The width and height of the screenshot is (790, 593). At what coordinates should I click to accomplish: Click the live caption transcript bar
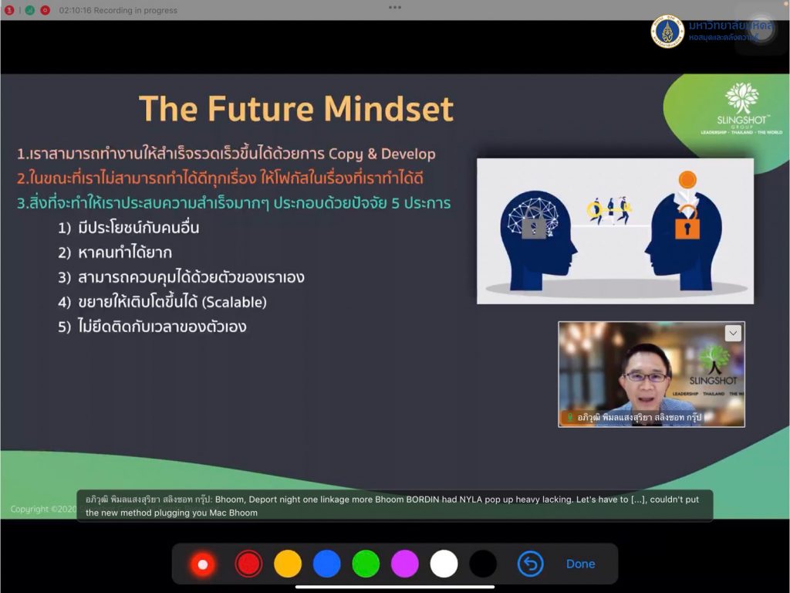[394, 506]
